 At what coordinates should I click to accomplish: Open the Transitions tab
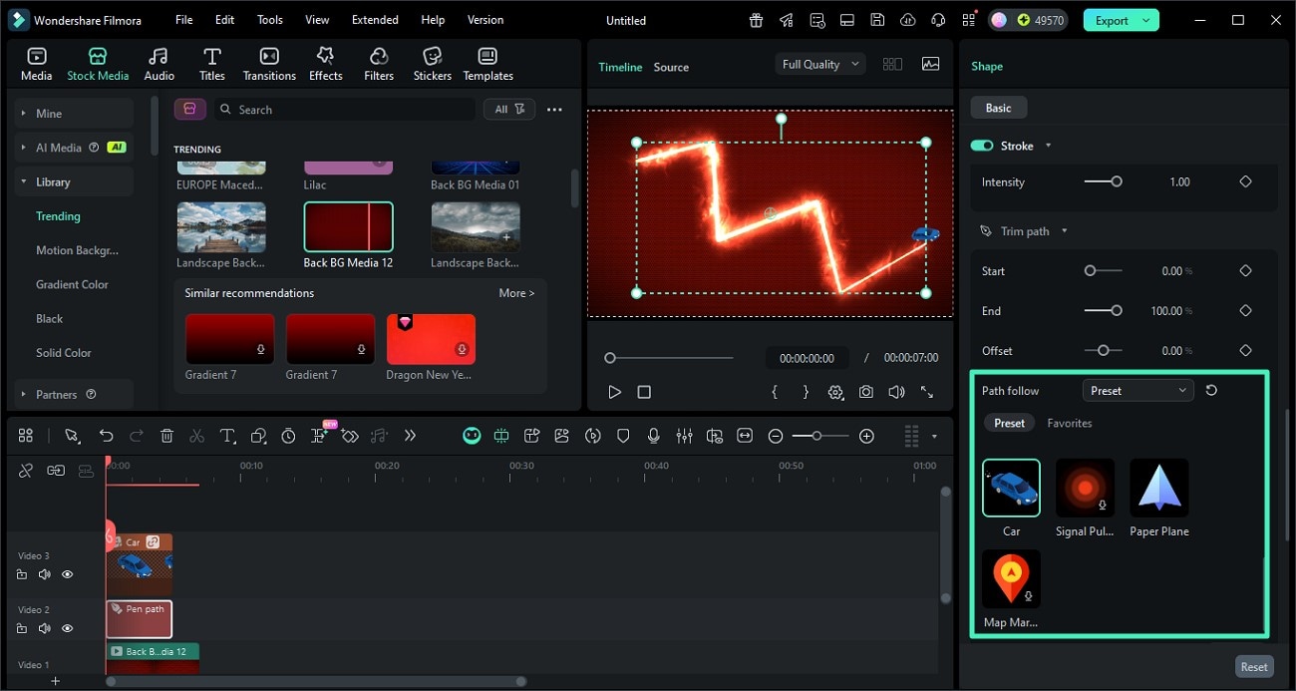coord(269,64)
